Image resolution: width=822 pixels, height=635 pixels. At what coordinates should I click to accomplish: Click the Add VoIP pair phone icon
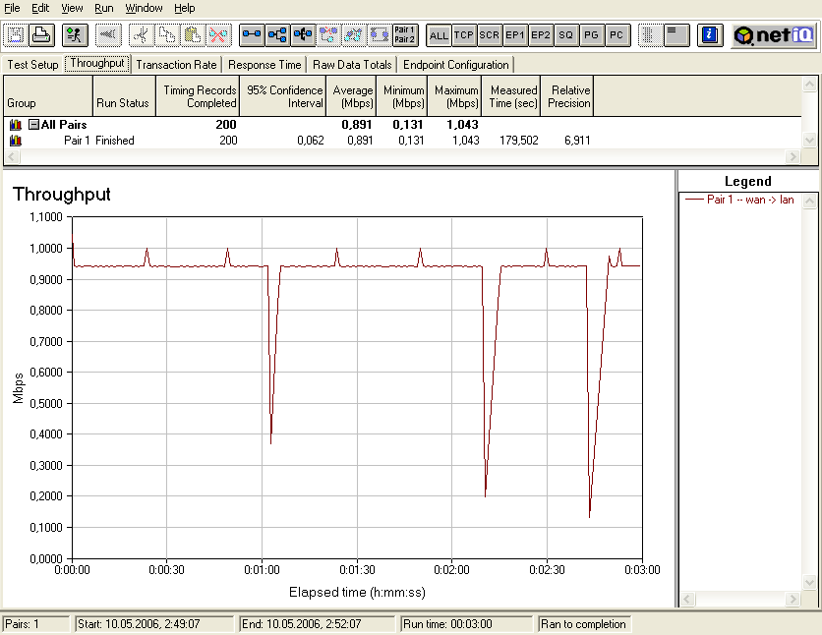pyautogui.click(x=304, y=35)
